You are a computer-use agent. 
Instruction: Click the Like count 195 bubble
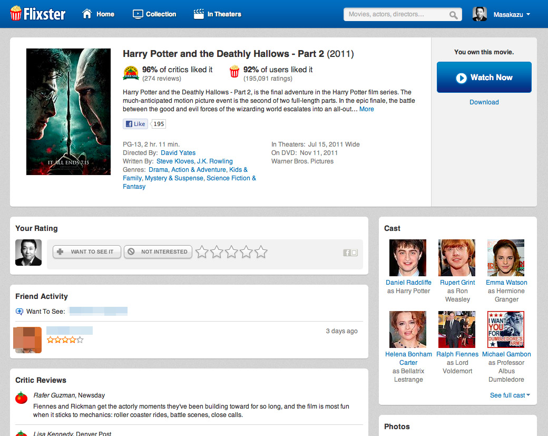tap(158, 124)
